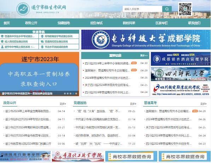Click the 普通高考 section heading
The image size is (211, 163).
coord(150,103)
